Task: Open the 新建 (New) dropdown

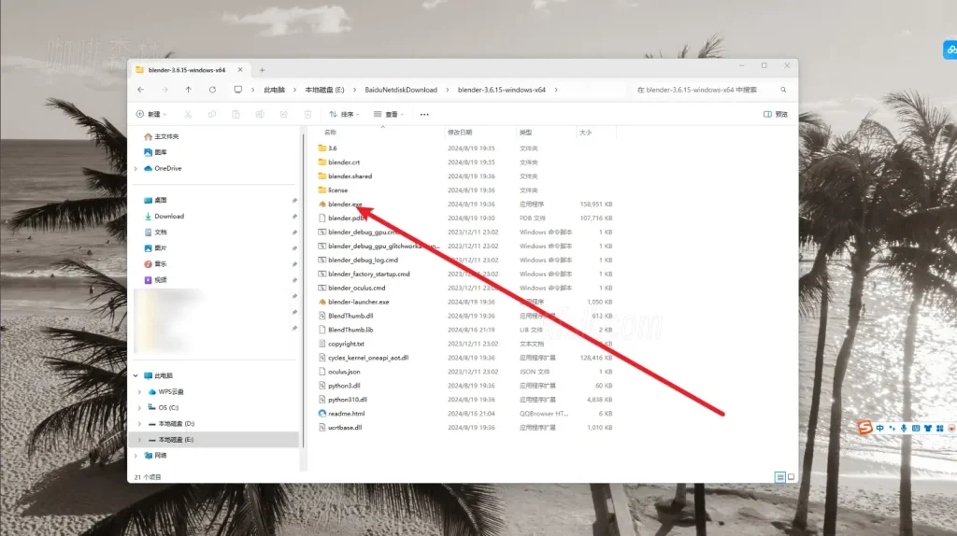Action: [x=151, y=114]
